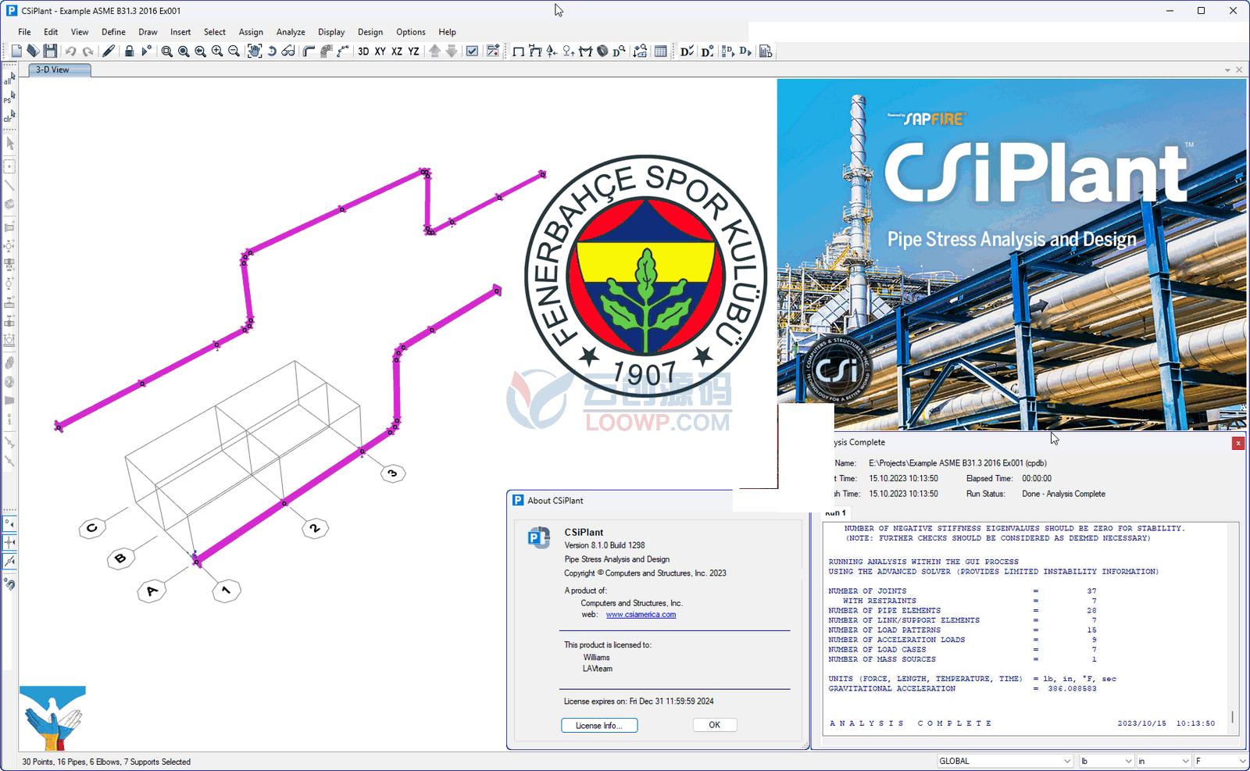Image resolution: width=1250 pixels, height=771 pixels.
Task: Click the Move Up in List arrow
Action: coord(435,52)
